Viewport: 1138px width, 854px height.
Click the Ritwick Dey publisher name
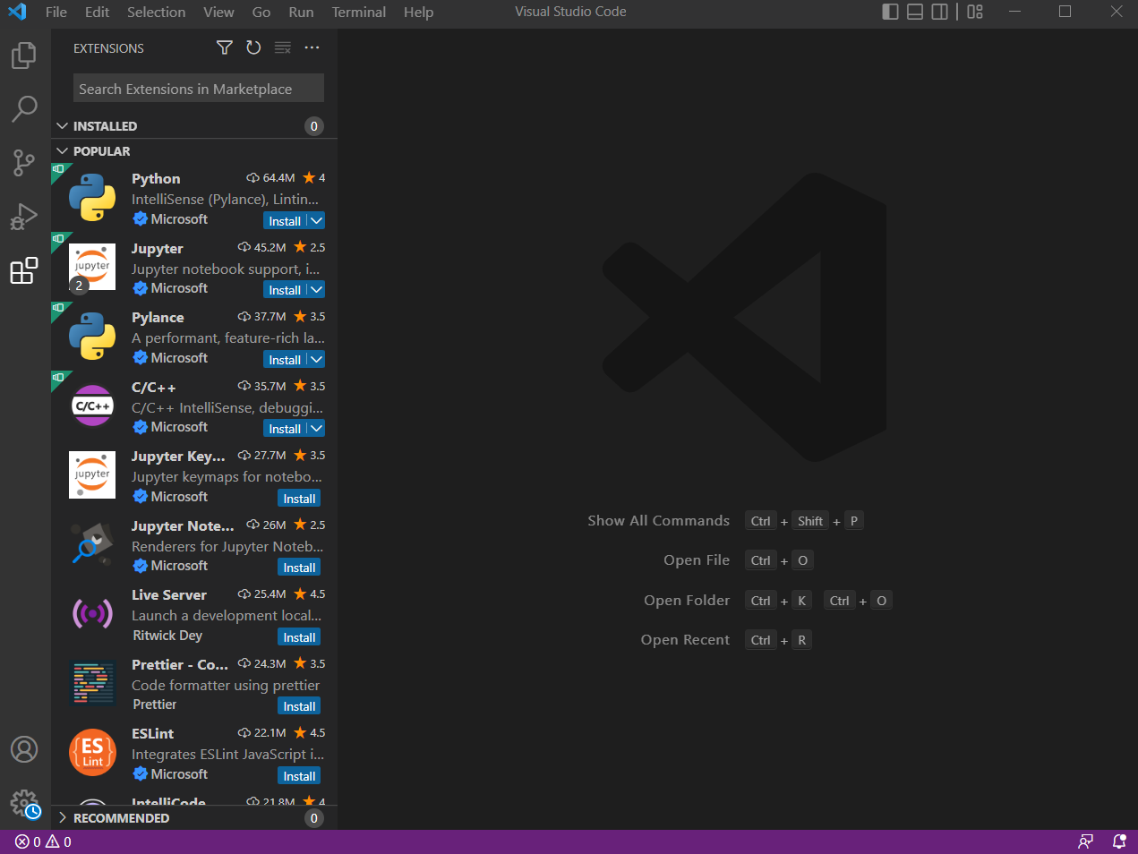coord(167,636)
